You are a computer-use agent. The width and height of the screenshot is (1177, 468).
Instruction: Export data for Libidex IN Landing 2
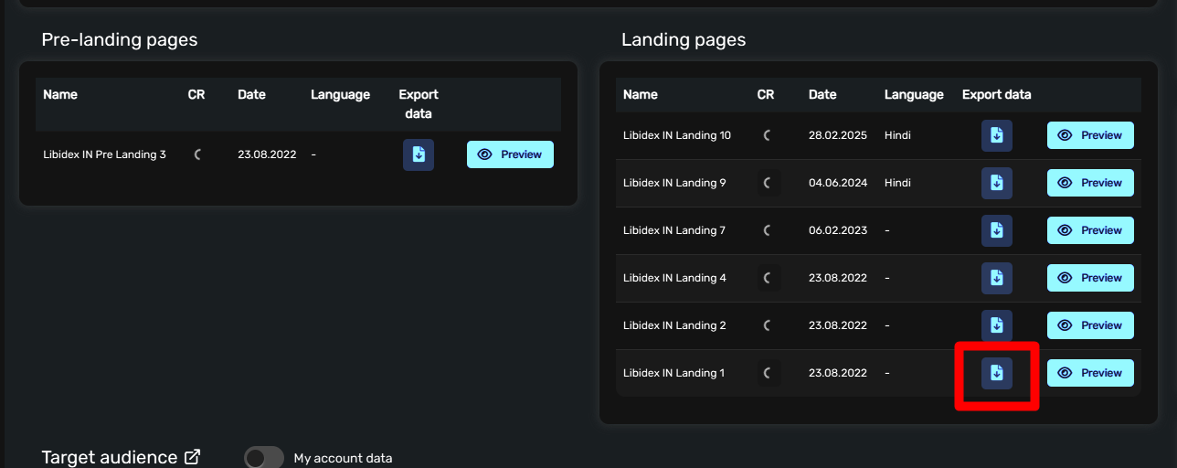click(x=997, y=325)
